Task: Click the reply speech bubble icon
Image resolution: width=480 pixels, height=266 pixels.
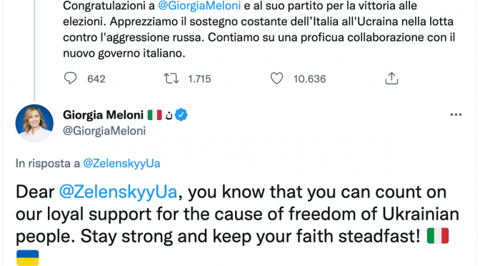Action: pyautogui.click(x=71, y=79)
